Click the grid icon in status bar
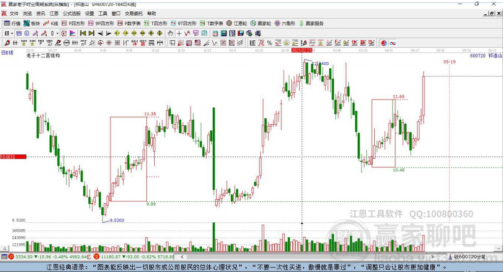 pyautogui.click(x=4, y=257)
